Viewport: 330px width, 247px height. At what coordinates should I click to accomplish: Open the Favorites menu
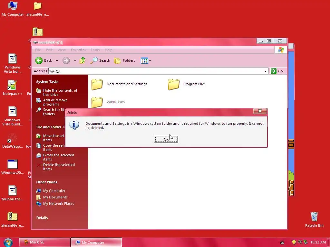[78, 50]
